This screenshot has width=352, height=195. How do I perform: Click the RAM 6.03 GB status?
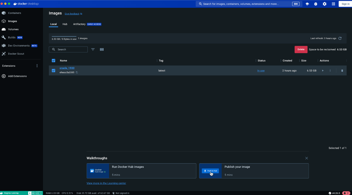click(53, 193)
